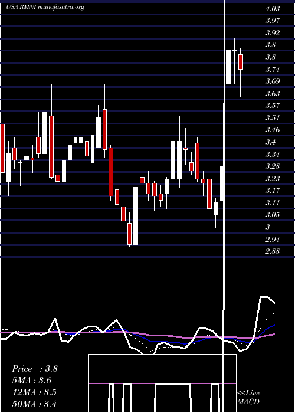
Task: Click the MACD histogram box outline
Action: (162, 383)
